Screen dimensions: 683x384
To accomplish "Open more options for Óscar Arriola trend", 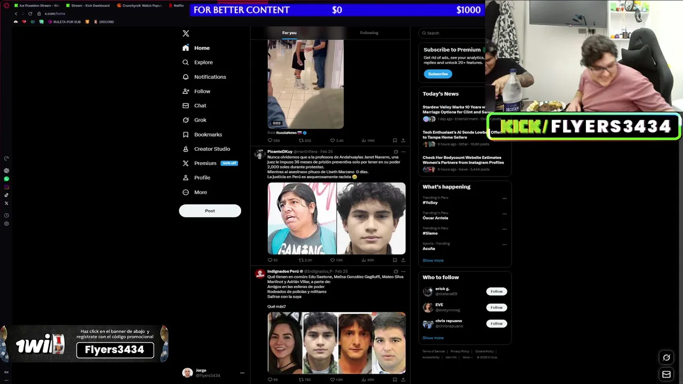I will click(504, 214).
